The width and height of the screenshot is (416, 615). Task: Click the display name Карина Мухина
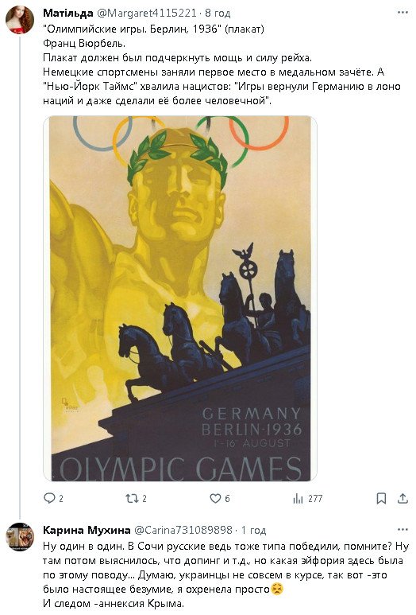tap(87, 531)
